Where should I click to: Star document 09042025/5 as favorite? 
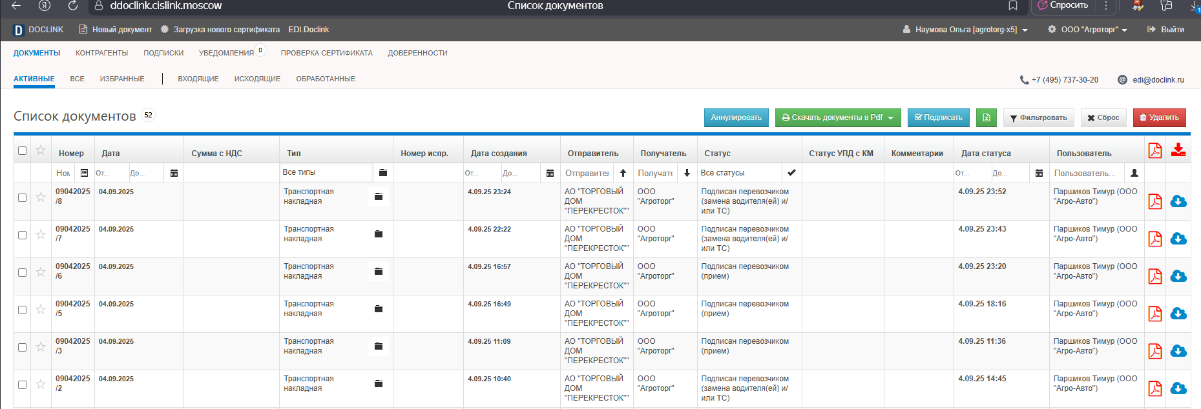pyautogui.click(x=41, y=309)
